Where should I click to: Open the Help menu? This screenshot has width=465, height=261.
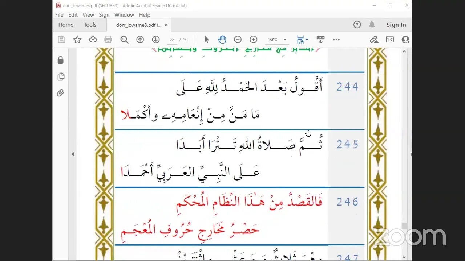[145, 15]
